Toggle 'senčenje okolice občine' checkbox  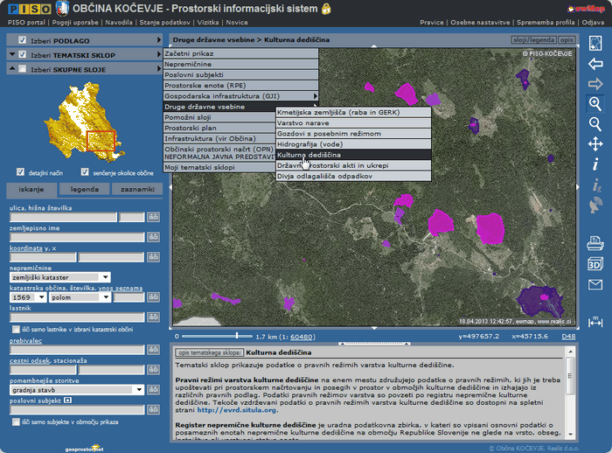pyautogui.click(x=86, y=173)
